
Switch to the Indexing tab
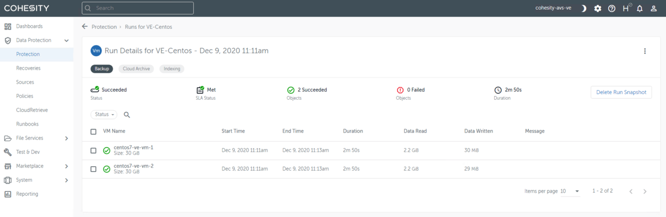point(172,69)
